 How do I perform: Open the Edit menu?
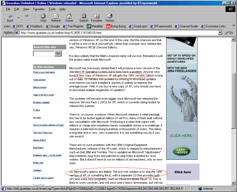pyautogui.click(x=17, y=9)
